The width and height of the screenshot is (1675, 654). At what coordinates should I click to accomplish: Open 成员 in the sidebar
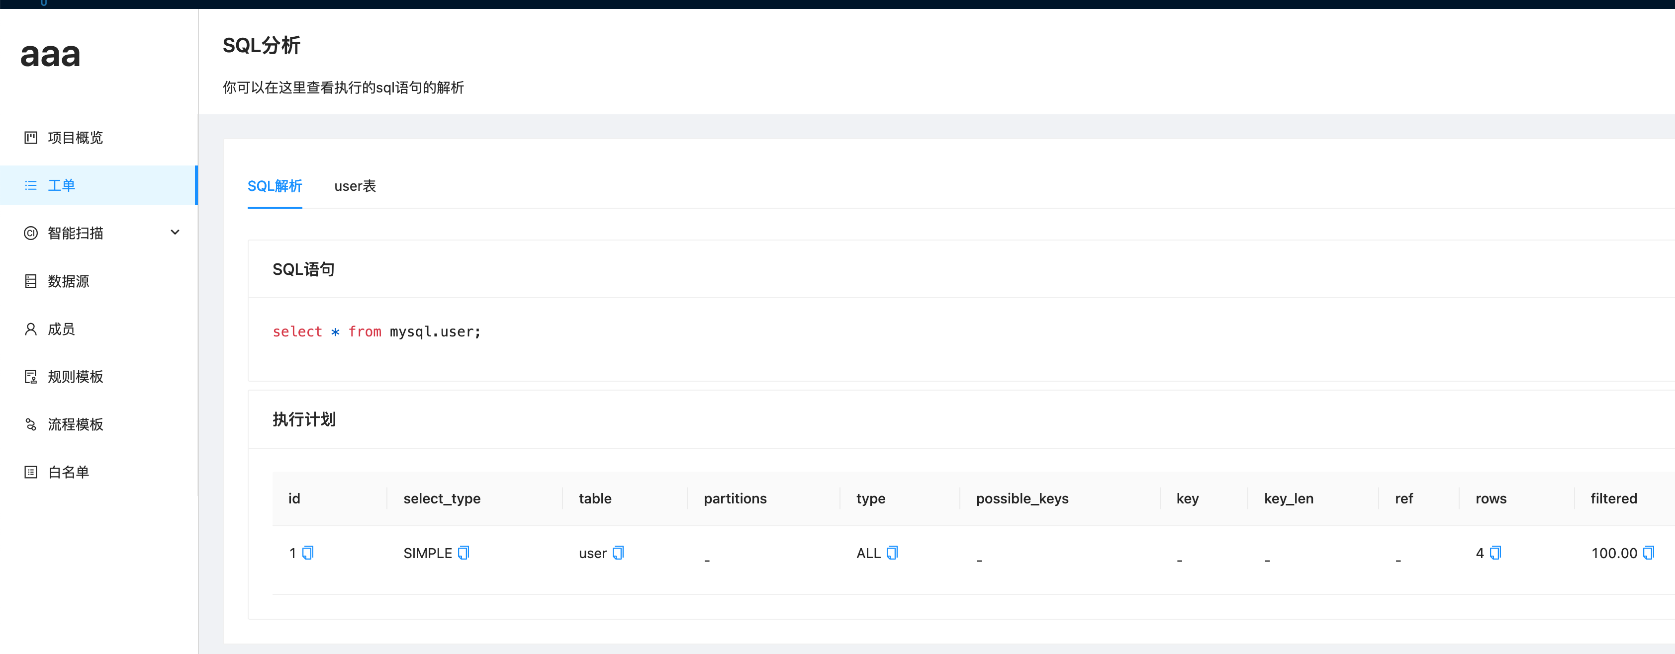click(99, 329)
